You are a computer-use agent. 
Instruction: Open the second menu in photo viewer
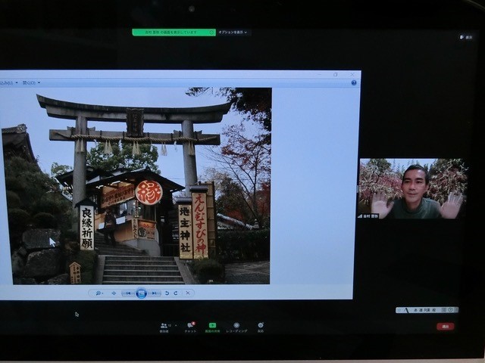(31, 82)
